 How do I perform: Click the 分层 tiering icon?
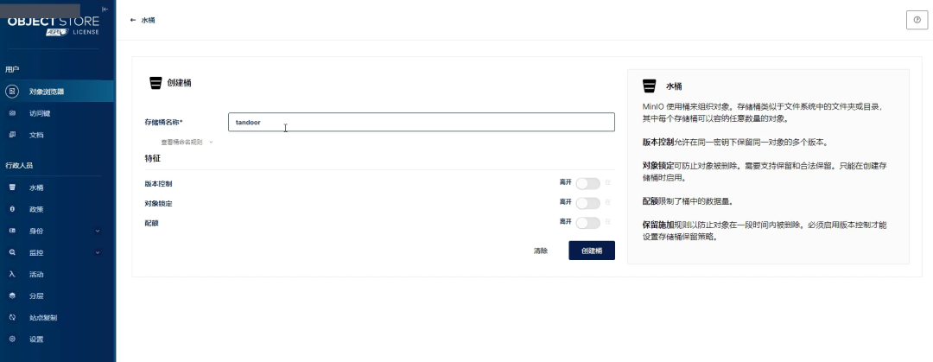coord(12,296)
